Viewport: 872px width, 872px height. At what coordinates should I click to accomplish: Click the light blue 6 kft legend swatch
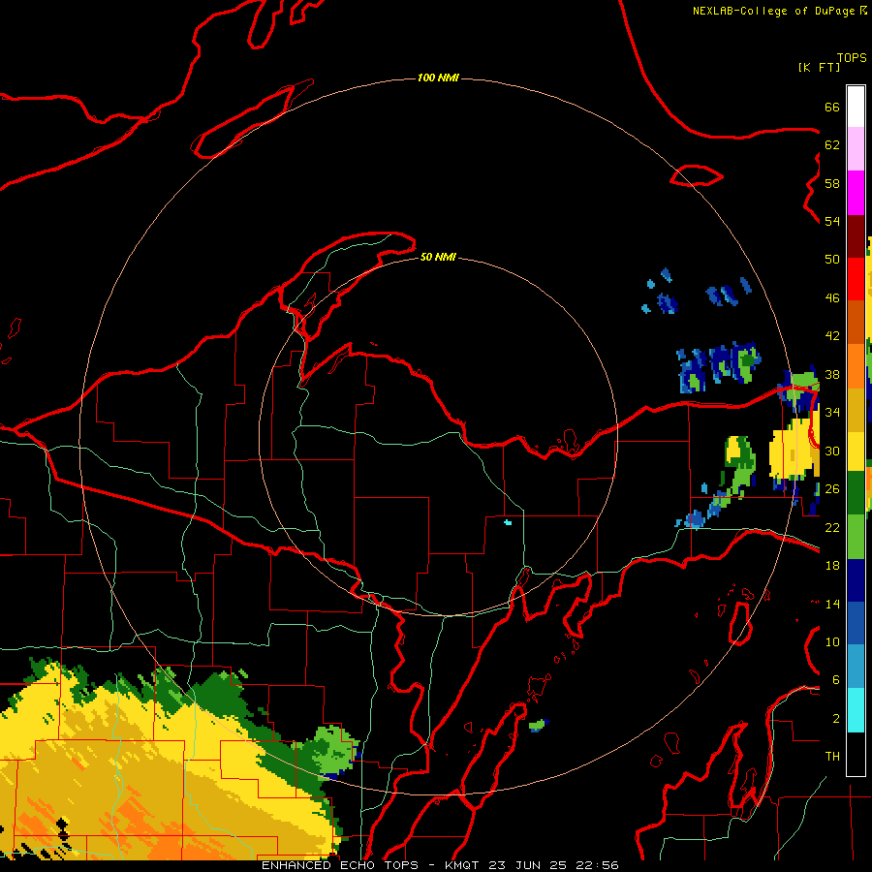pyautogui.click(x=856, y=667)
